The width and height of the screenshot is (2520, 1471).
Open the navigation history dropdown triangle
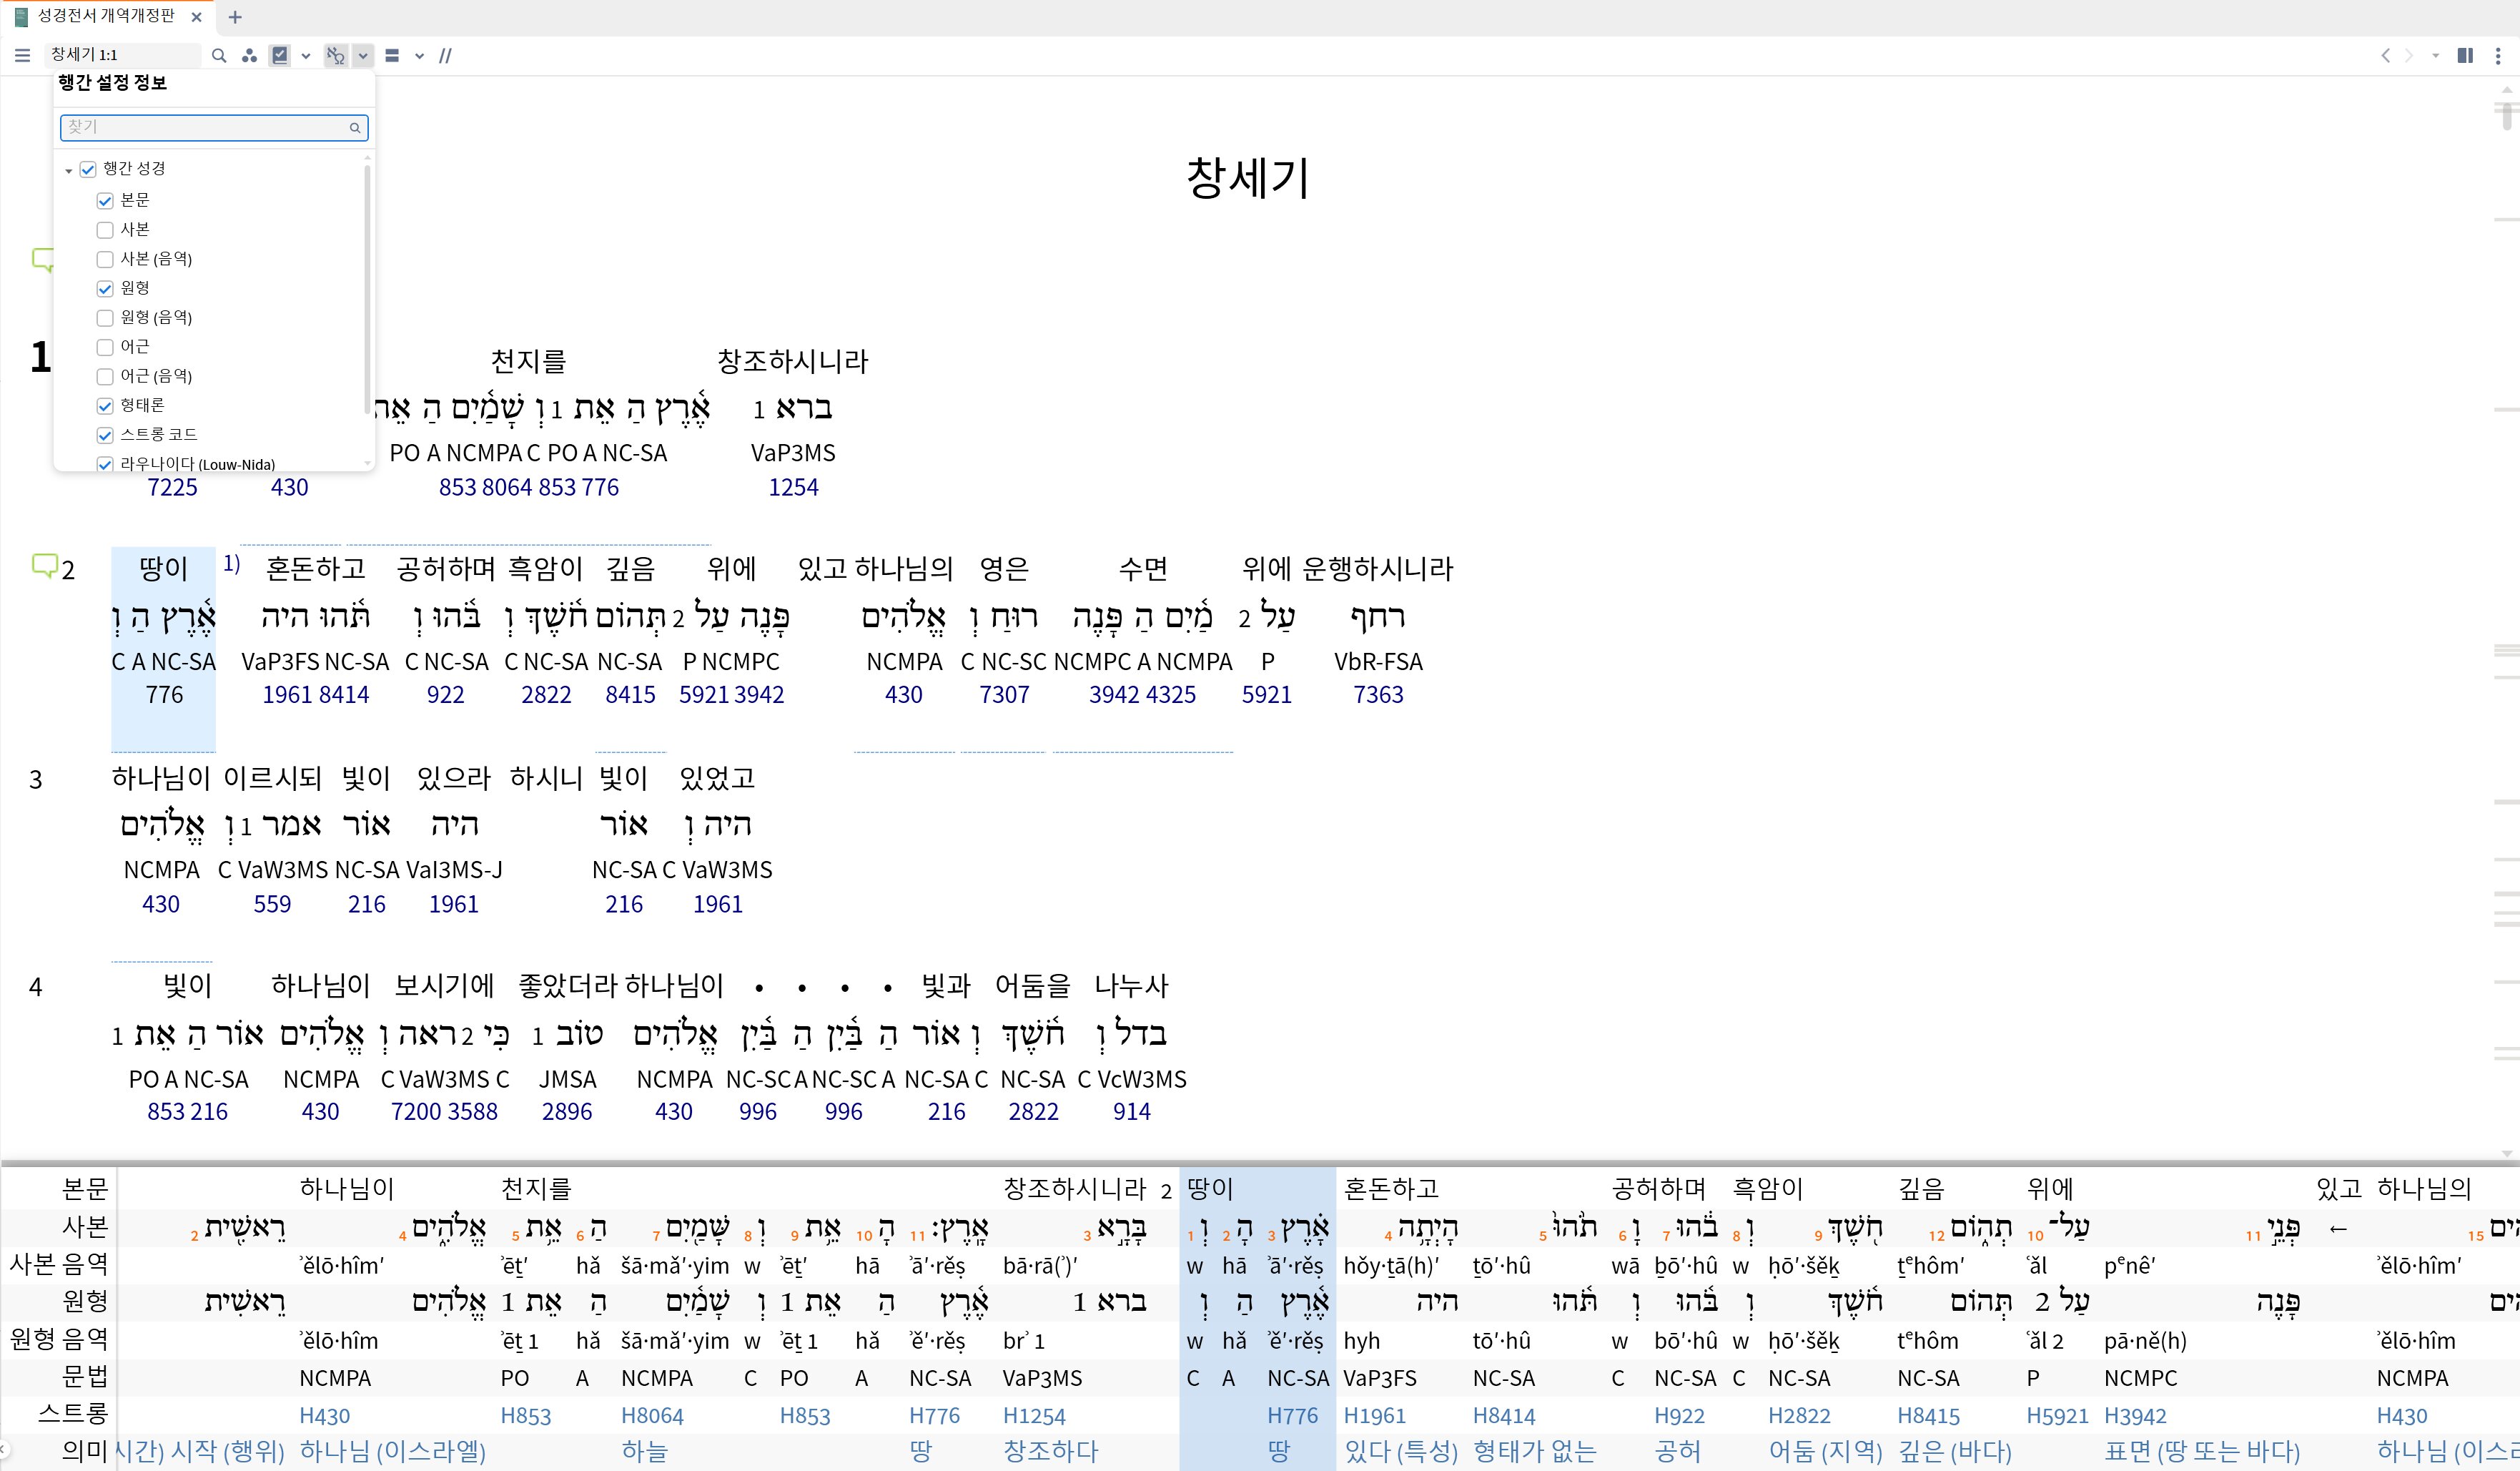[2435, 55]
